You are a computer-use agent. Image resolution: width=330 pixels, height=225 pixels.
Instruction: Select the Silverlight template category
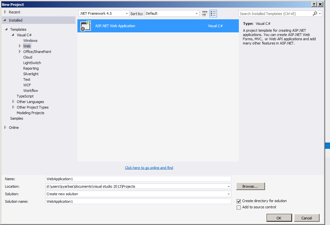pos(31,74)
